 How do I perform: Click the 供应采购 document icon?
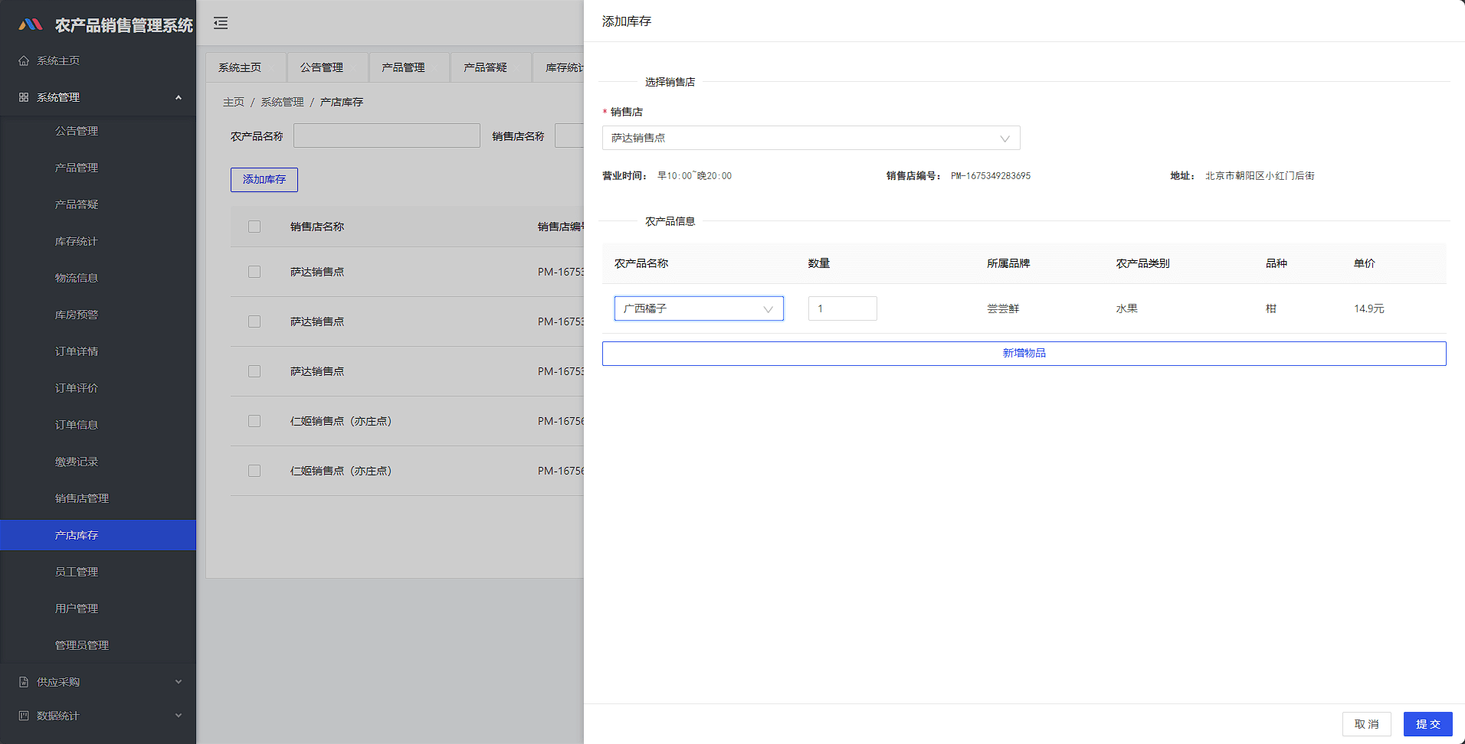coord(24,682)
